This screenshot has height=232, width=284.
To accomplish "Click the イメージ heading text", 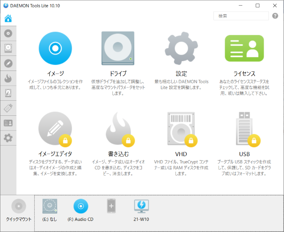I will pyautogui.click(x=55, y=73).
